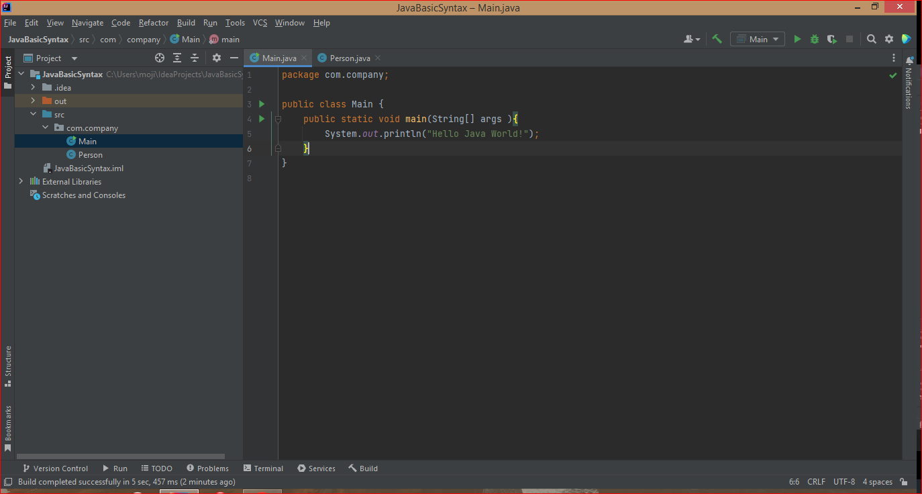Toggle the Bookmarks tool window stripe
922x494 pixels.
[x=7, y=428]
